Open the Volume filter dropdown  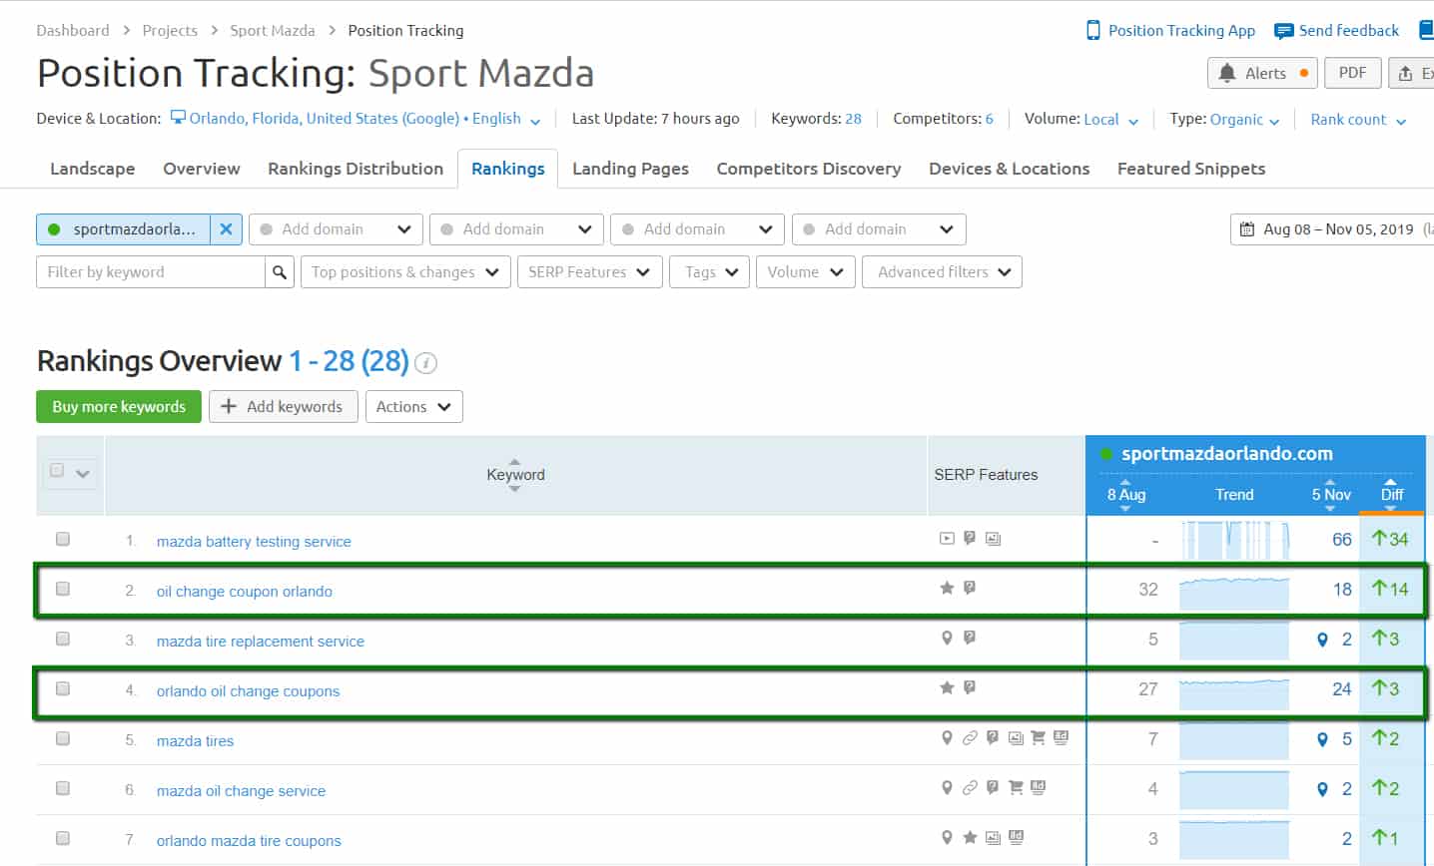[806, 272]
